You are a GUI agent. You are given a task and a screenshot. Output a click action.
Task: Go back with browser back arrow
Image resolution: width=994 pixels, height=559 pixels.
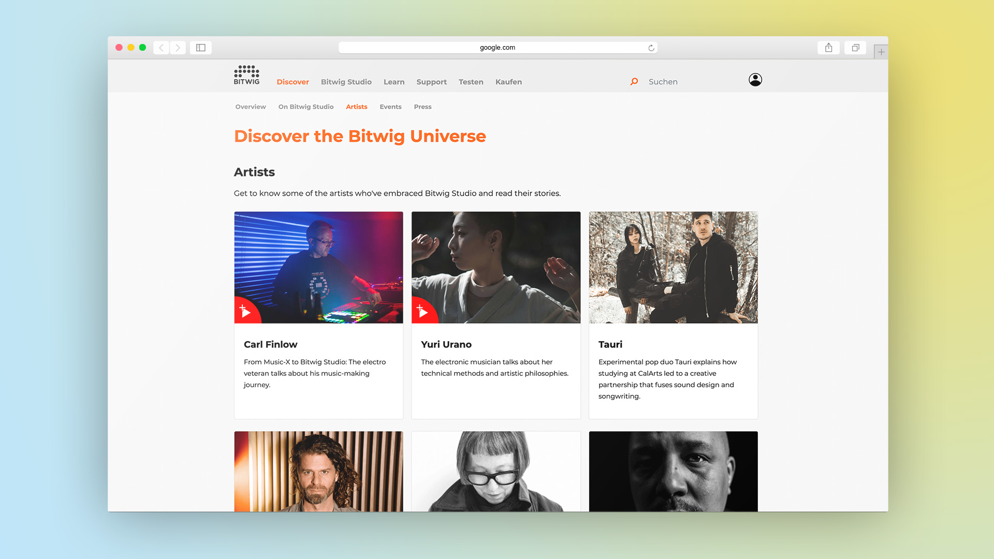[x=162, y=48]
